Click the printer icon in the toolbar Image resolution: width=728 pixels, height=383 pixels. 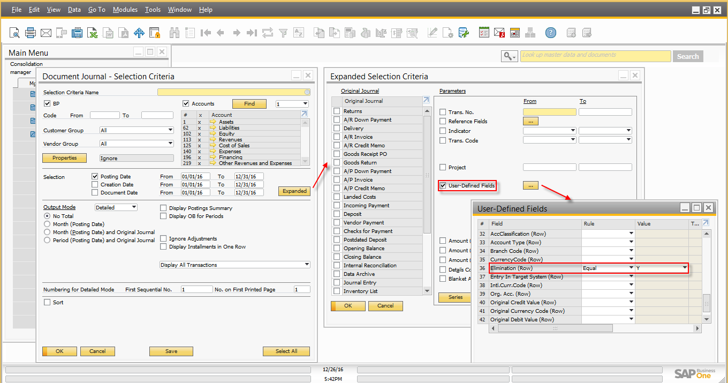pos(31,33)
